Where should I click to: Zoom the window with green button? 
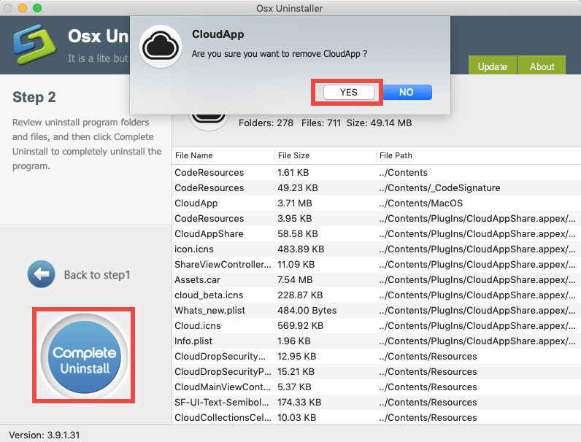(37, 8)
